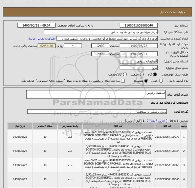
Task: Select product code 213272954120034
Action: [x=167, y=151]
